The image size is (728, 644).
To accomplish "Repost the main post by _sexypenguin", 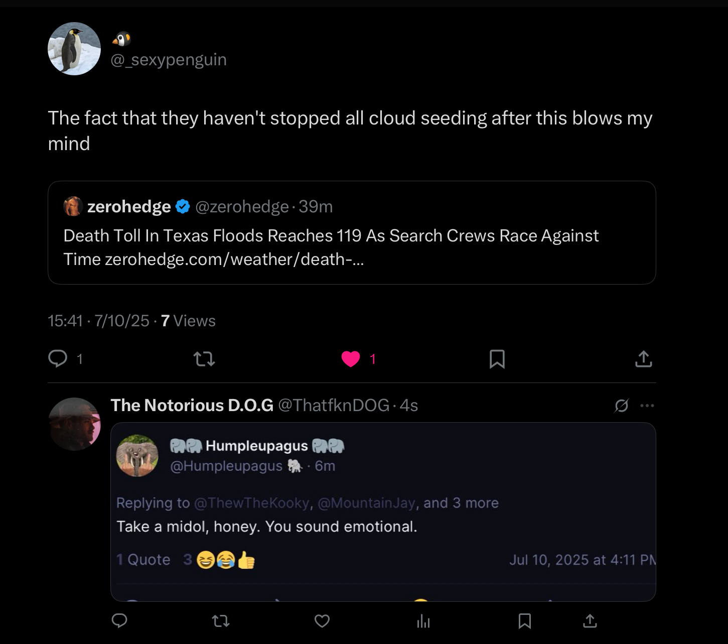I will (204, 359).
